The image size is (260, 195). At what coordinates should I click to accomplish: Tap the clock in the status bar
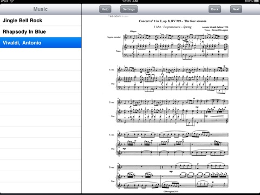pyautogui.click(x=130, y=1)
